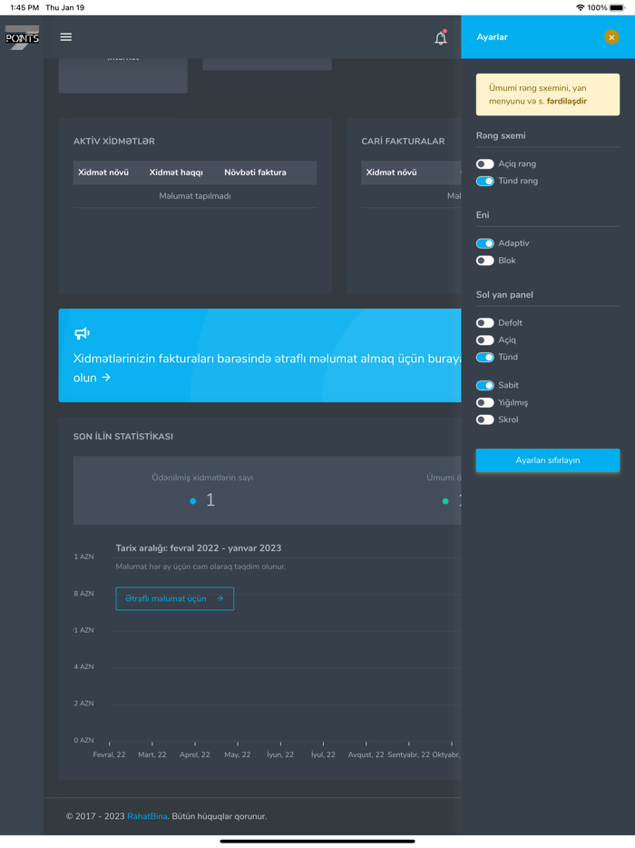Click the Rəng sxemi section title
635x848 pixels.
coord(501,136)
